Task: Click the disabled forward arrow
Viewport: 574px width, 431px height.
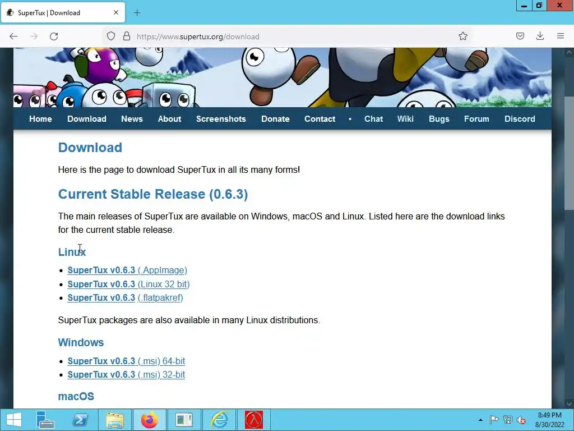Action: tap(34, 36)
